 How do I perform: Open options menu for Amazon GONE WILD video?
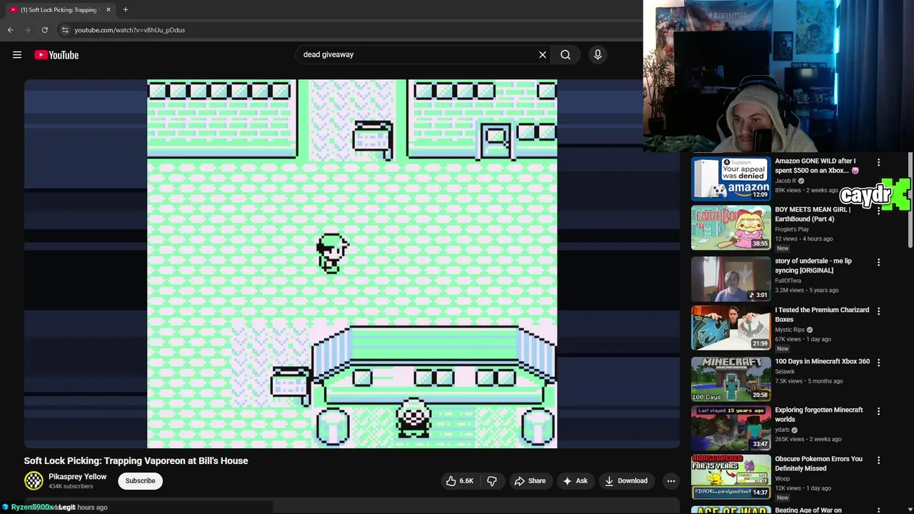(x=878, y=162)
